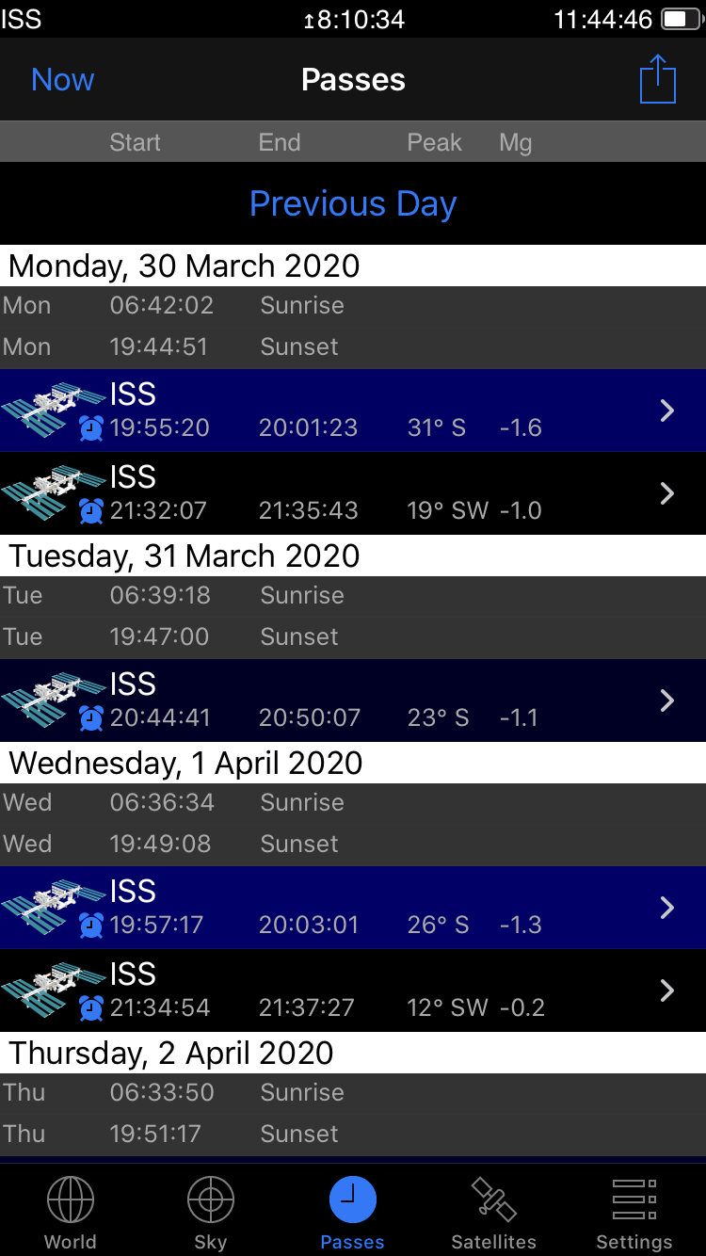Viewport: 706px width, 1256px height.
Task: Open the Sky tab
Action: (x=211, y=1213)
